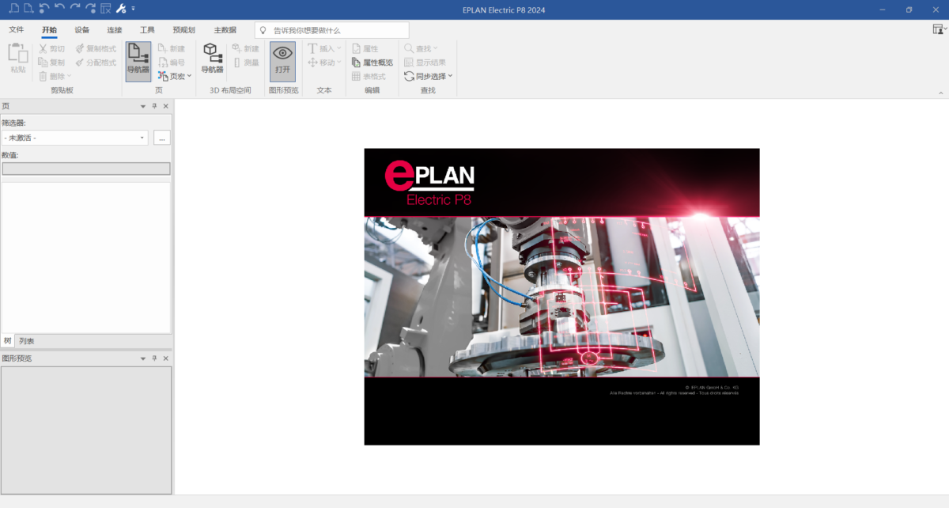Open the 文件 (File) menu tab
The image size is (949, 508).
(x=16, y=30)
